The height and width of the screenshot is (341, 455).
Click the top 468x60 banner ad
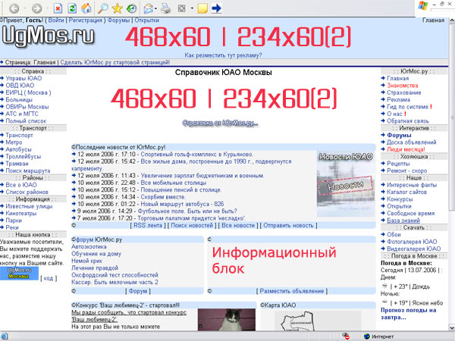click(238, 37)
